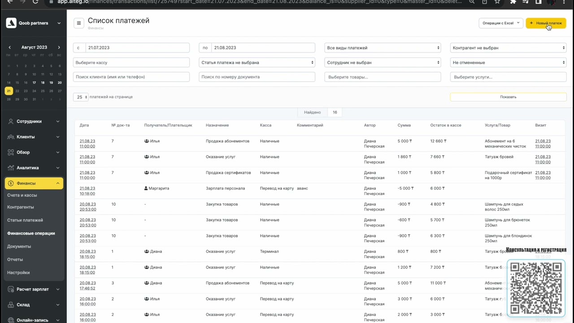Click Дата column header

coord(84,125)
